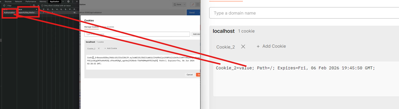Open the DevTools three-dot customize menu
Viewport: 399px width, 109px height.
click(x=72, y=1)
